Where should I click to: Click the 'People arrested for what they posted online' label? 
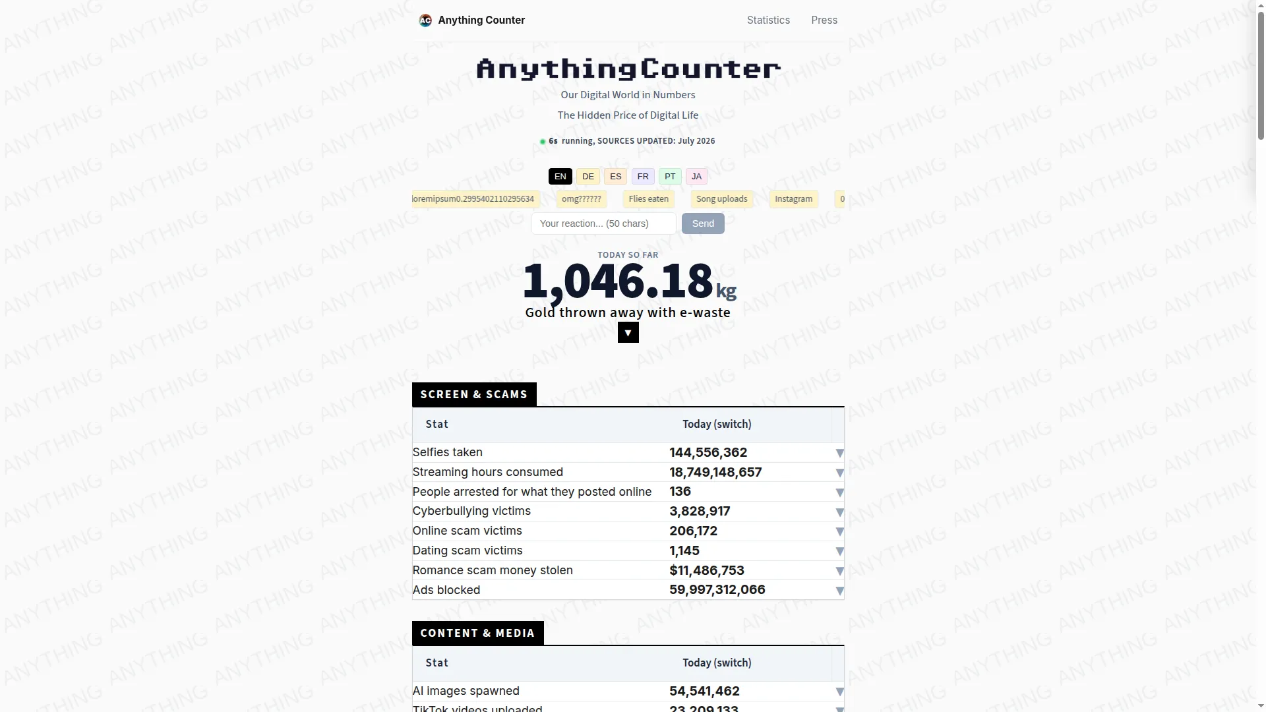(531, 492)
